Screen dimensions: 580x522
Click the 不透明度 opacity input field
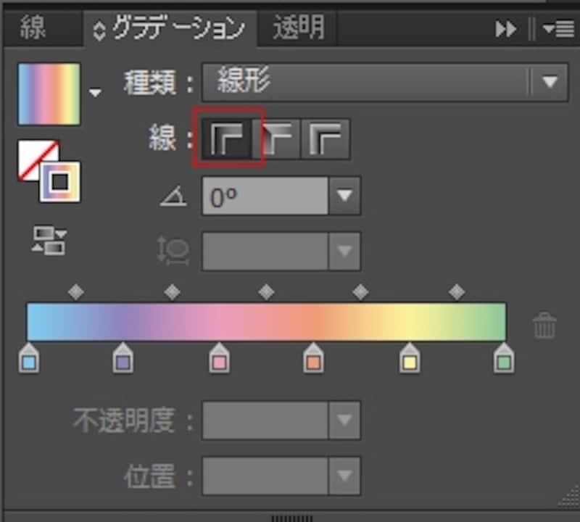(x=265, y=420)
